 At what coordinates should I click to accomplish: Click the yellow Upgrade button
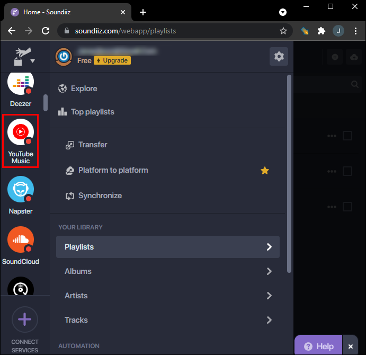pos(112,61)
